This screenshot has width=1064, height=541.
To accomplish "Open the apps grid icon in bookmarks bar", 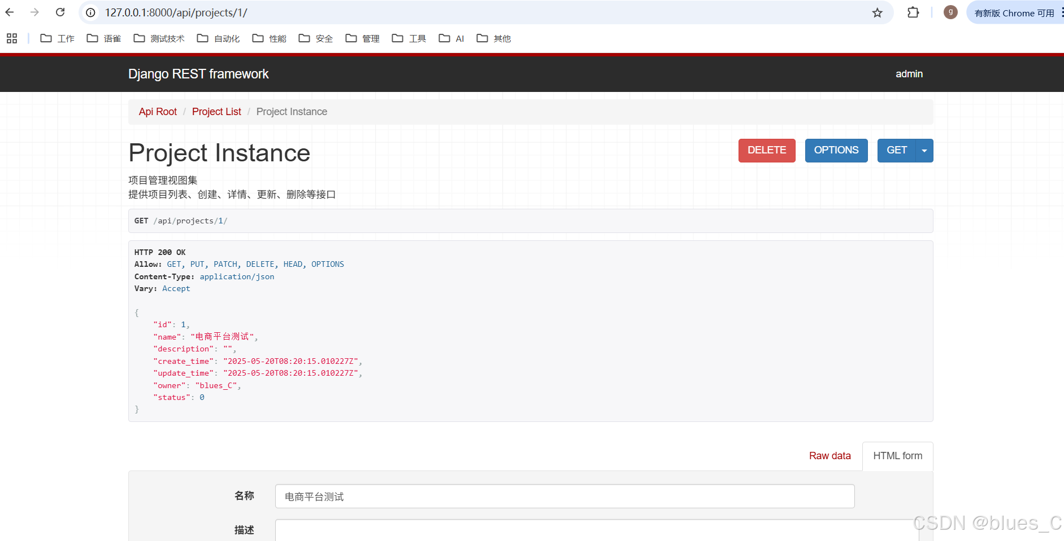I will [12, 38].
